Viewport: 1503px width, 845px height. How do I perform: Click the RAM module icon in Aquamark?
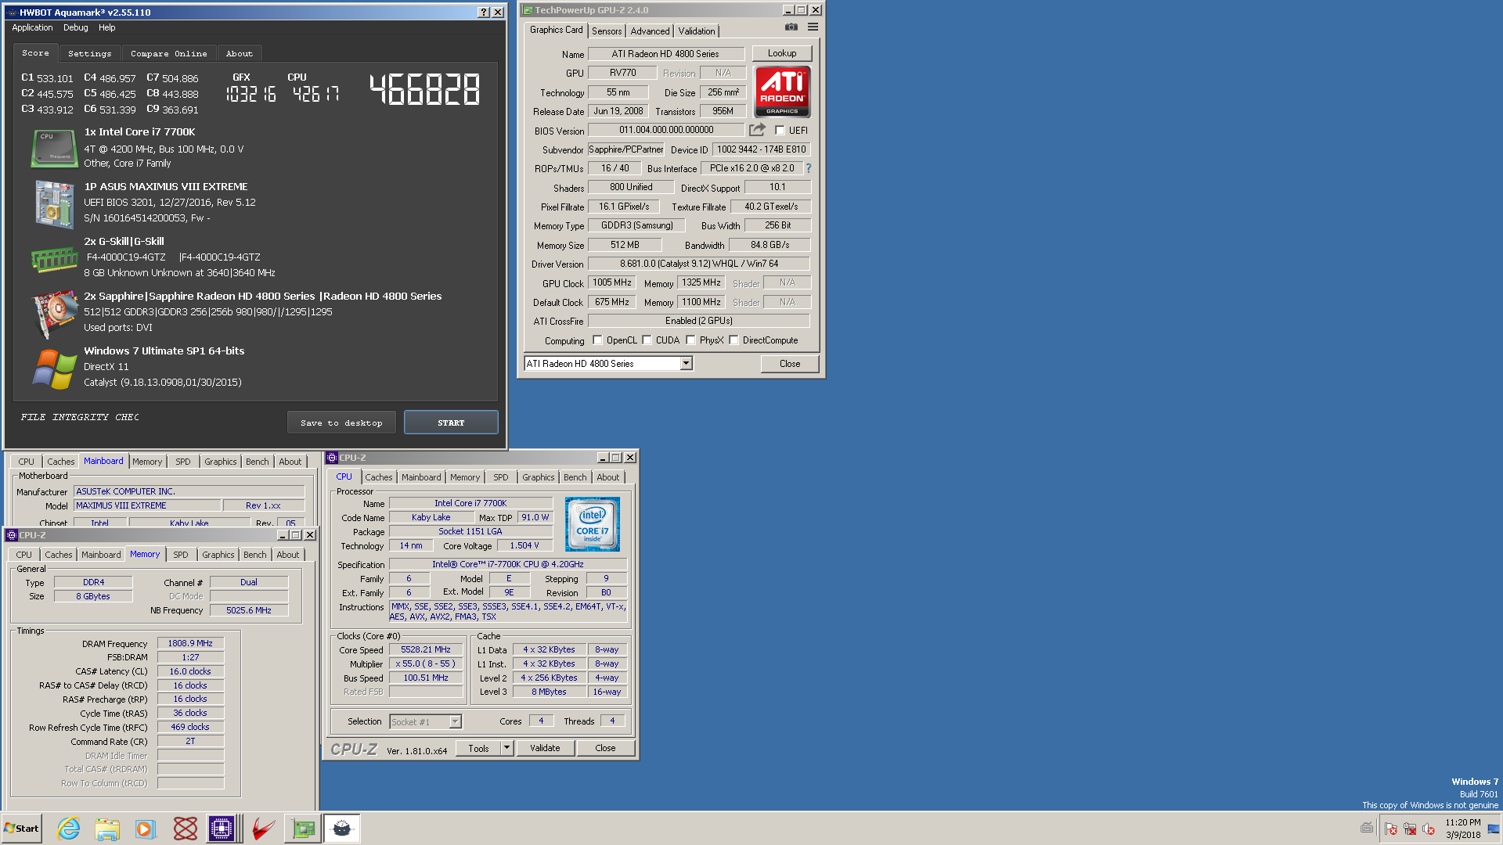[x=53, y=260]
